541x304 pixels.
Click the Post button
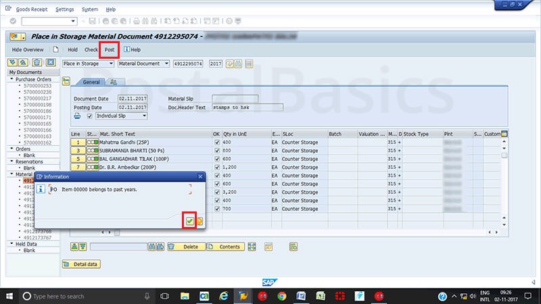(109, 49)
